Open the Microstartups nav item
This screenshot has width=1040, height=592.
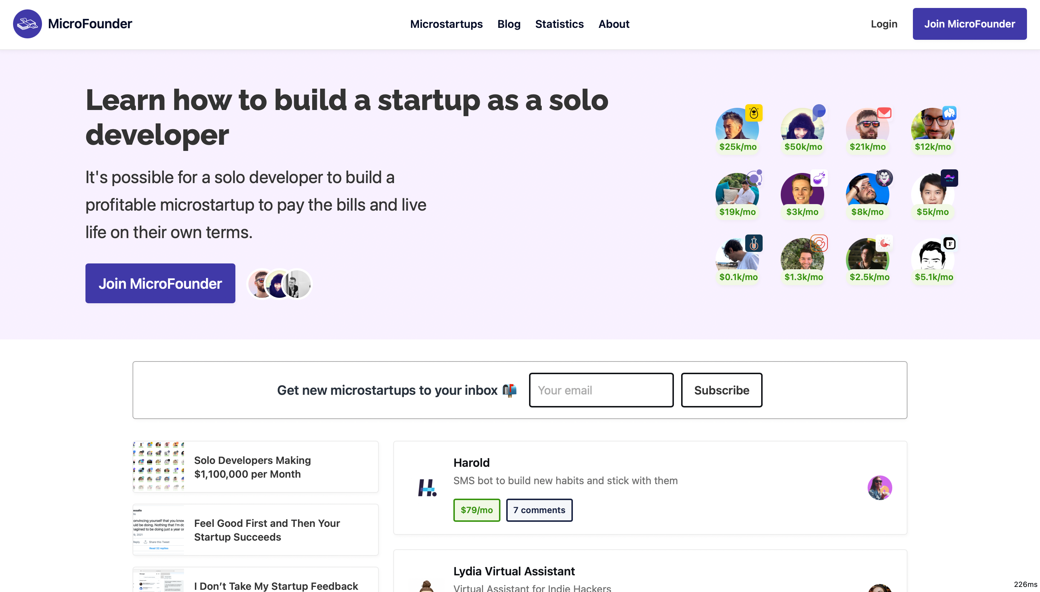point(446,24)
